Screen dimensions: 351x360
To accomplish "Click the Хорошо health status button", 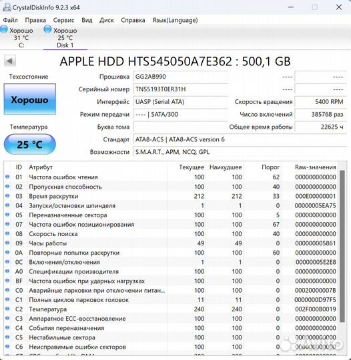I will coord(29,99).
